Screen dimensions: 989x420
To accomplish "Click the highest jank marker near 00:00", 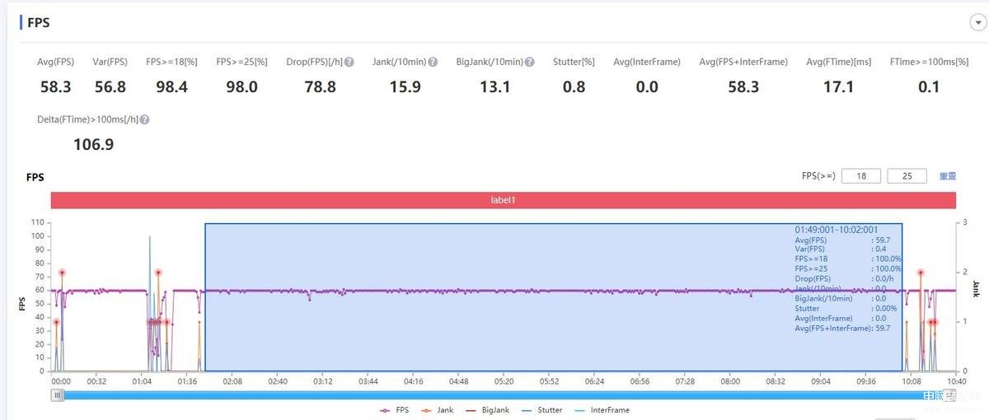I will point(62,273).
